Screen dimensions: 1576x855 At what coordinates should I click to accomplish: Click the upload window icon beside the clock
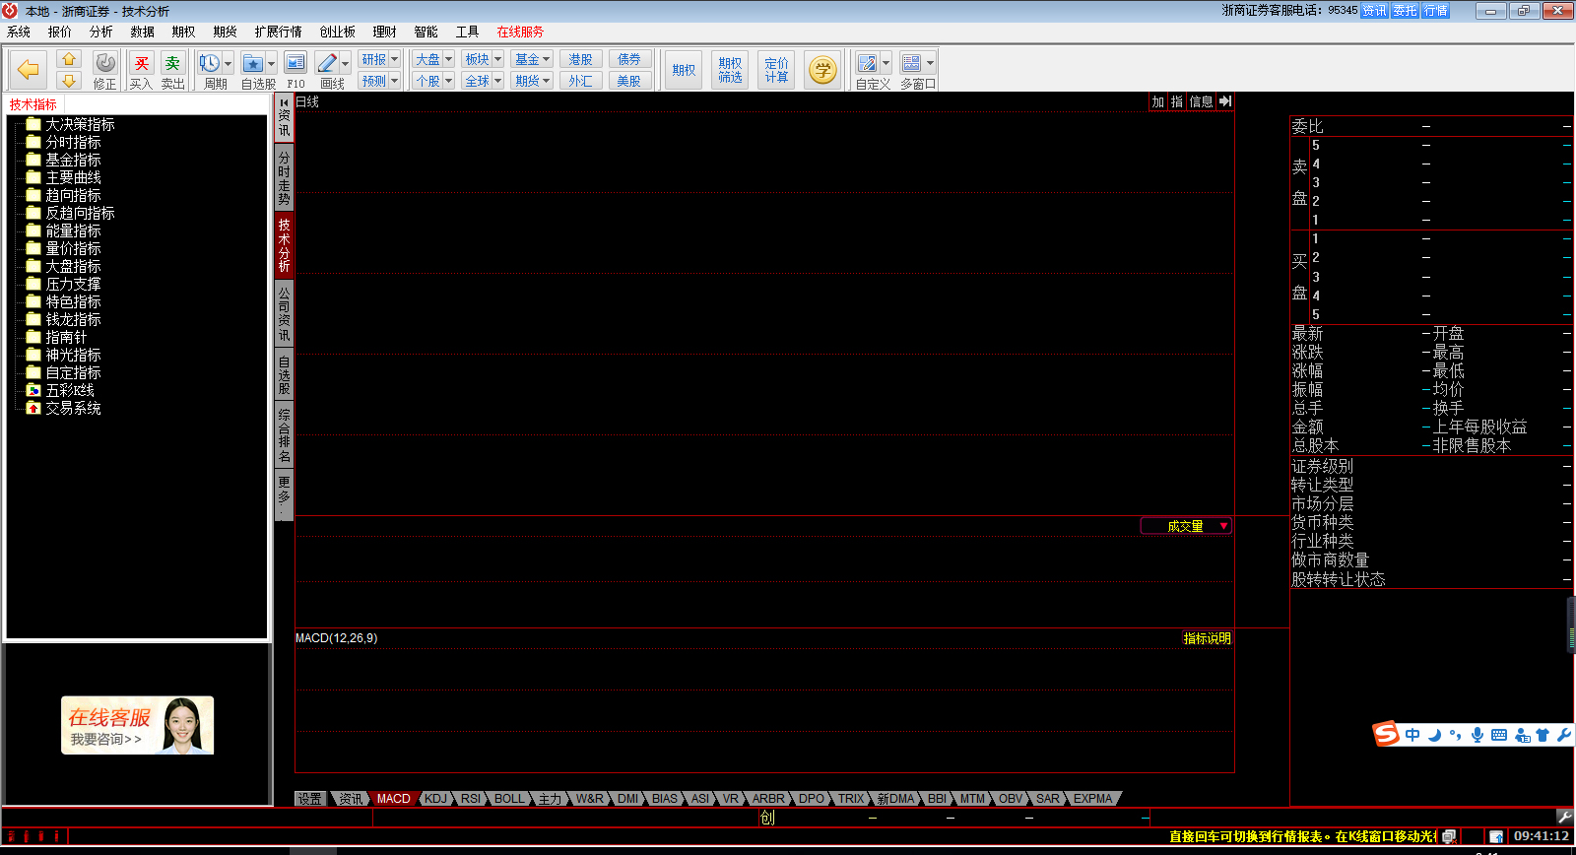tap(1496, 836)
